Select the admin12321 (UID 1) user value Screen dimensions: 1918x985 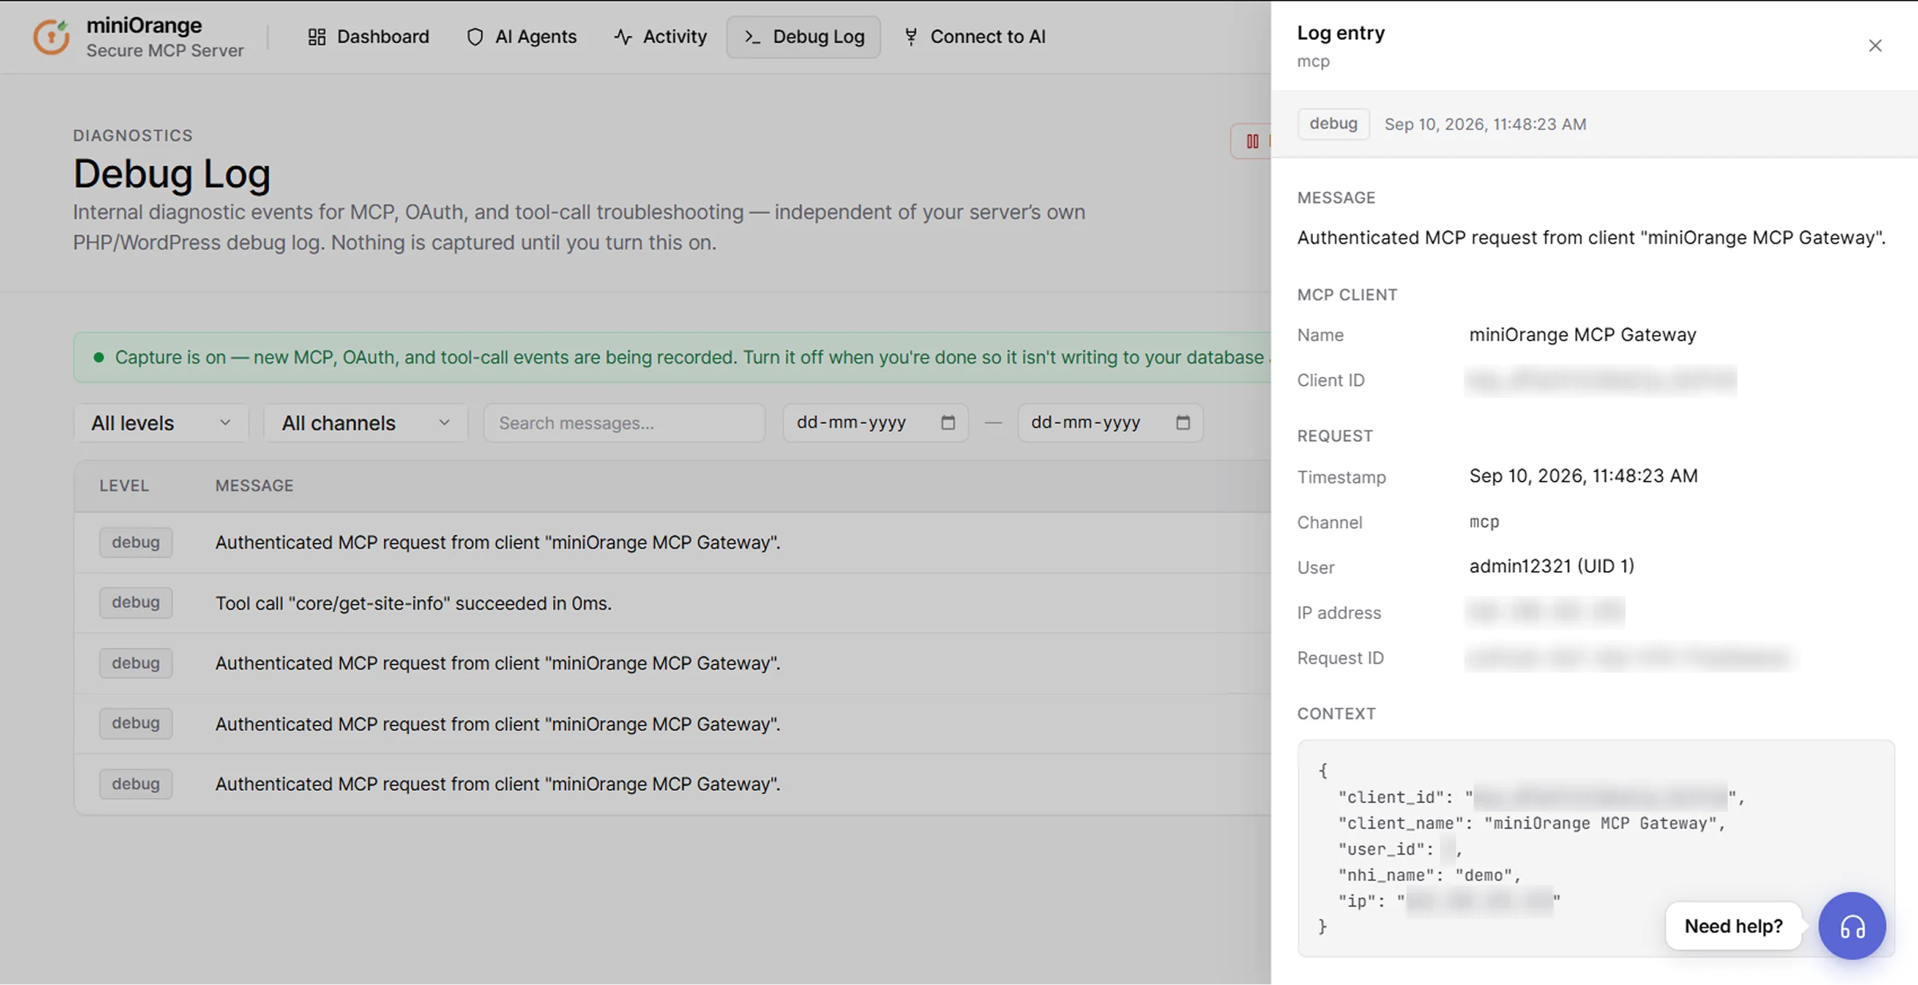[1551, 566]
